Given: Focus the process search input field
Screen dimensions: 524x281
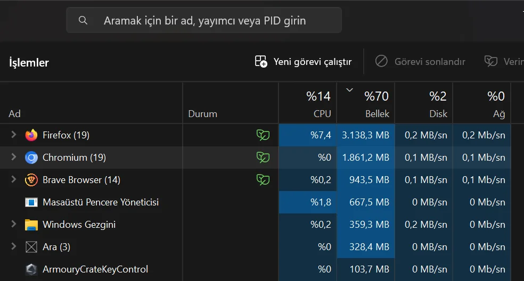Looking at the screenshot, I should [213, 21].
